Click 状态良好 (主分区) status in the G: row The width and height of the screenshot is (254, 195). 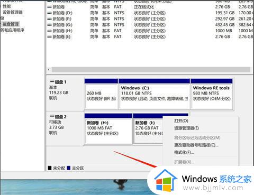[150, 25]
